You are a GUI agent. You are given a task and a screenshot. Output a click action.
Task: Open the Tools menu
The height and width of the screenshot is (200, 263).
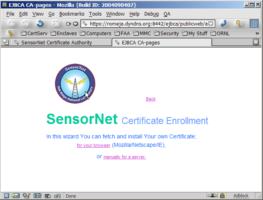click(95, 14)
